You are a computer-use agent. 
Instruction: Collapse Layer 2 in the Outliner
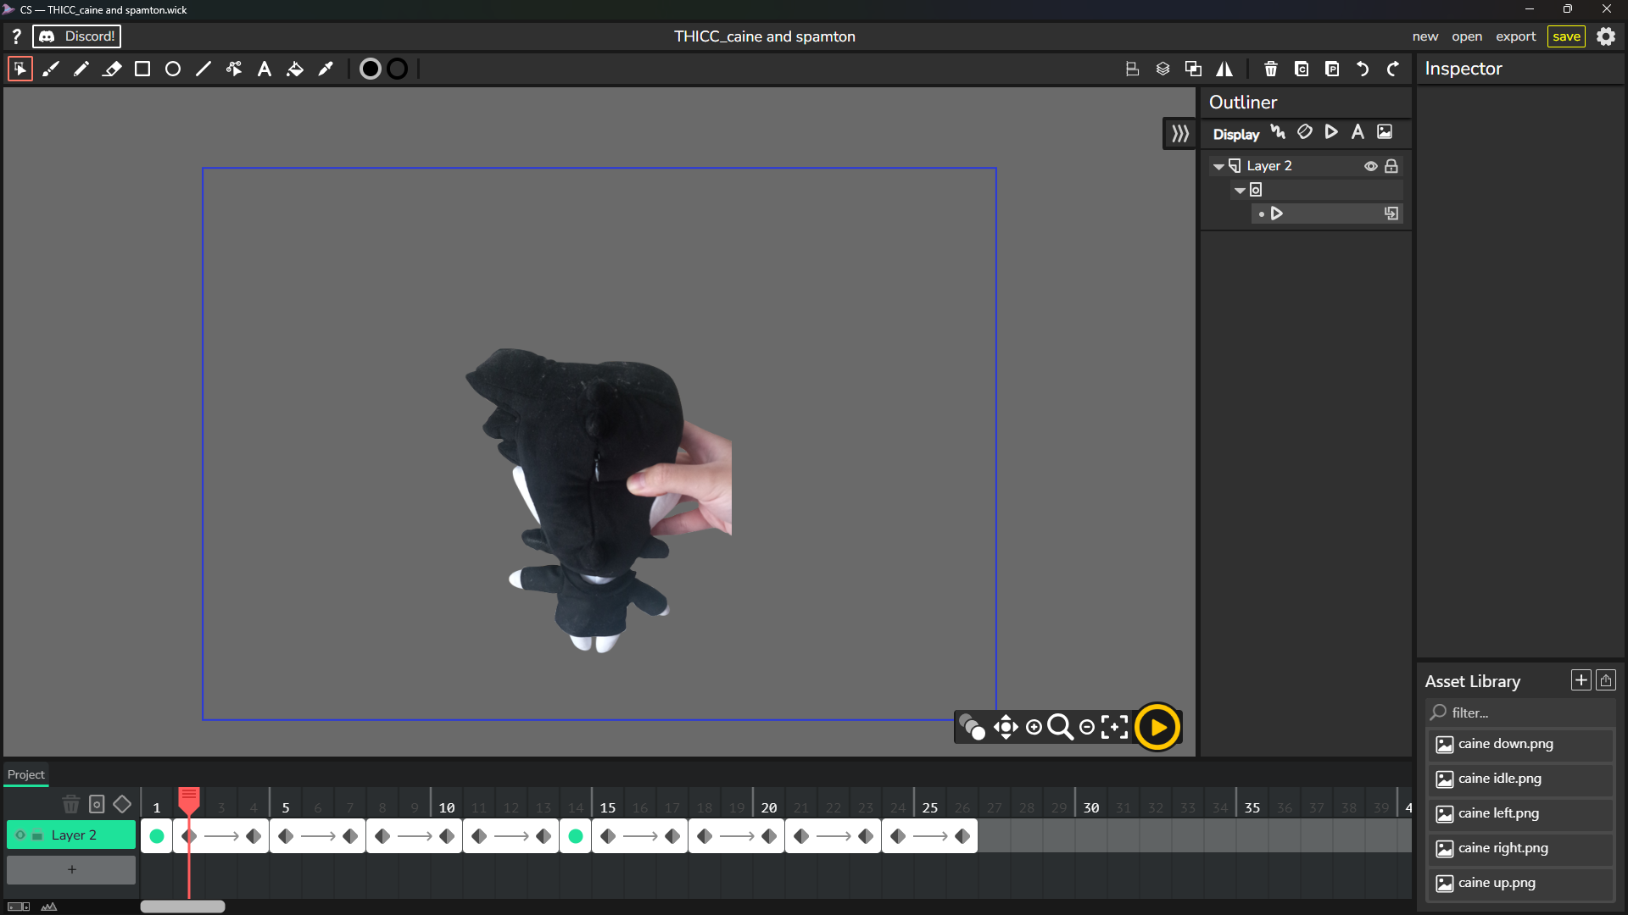pos(1218,167)
